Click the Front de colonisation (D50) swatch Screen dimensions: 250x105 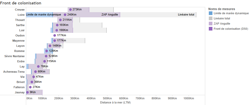(210, 29)
